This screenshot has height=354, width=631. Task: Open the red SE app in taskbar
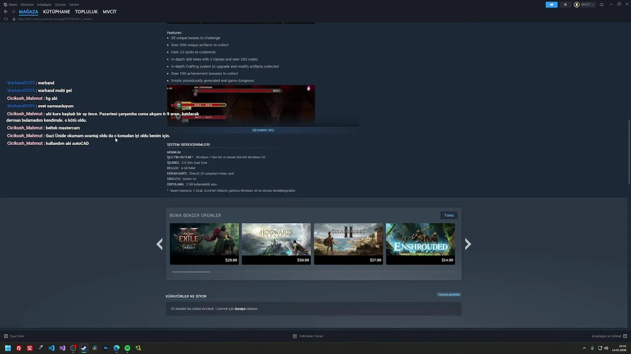tap(30, 348)
